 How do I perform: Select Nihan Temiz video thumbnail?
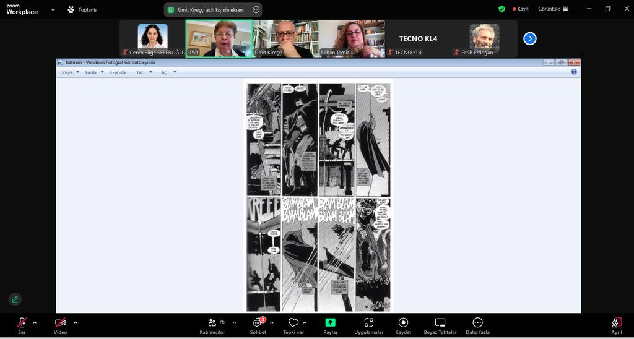[352, 39]
